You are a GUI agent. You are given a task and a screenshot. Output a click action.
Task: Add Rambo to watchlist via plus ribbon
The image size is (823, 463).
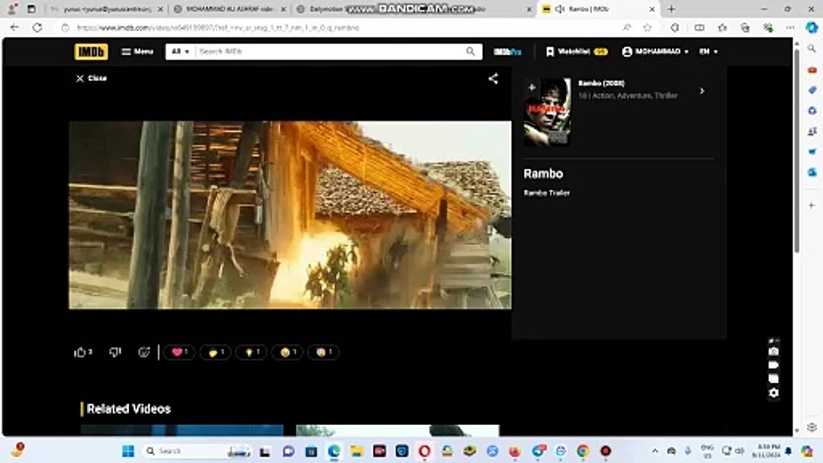click(x=532, y=87)
